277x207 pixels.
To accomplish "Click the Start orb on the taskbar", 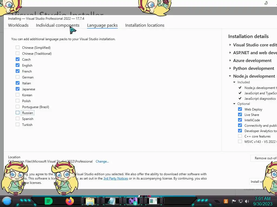I will 7,201.
